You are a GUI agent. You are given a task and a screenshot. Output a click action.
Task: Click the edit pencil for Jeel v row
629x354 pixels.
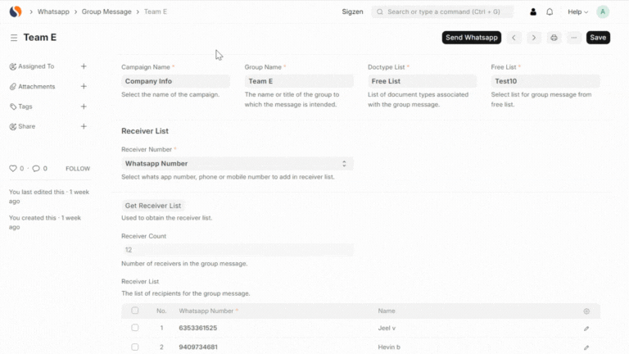tap(586, 328)
